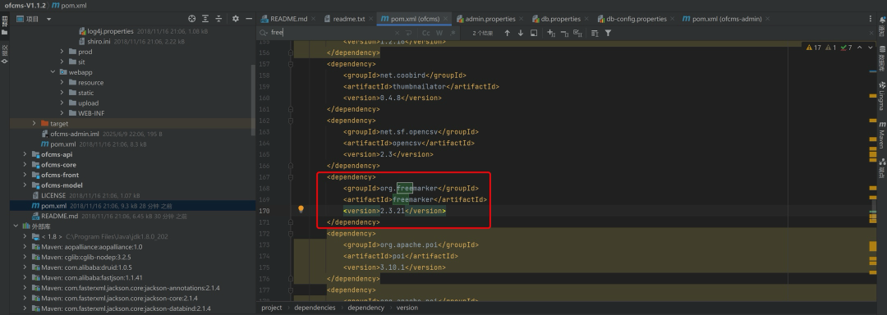
Task: Click into search field containing free
Action: click(x=333, y=33)
